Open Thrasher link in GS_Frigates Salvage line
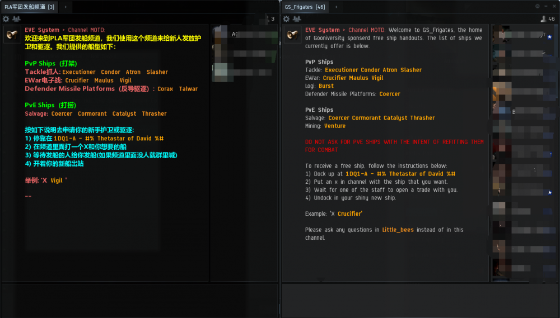Viewport: 560px width, 318px height. coord(422,118)
